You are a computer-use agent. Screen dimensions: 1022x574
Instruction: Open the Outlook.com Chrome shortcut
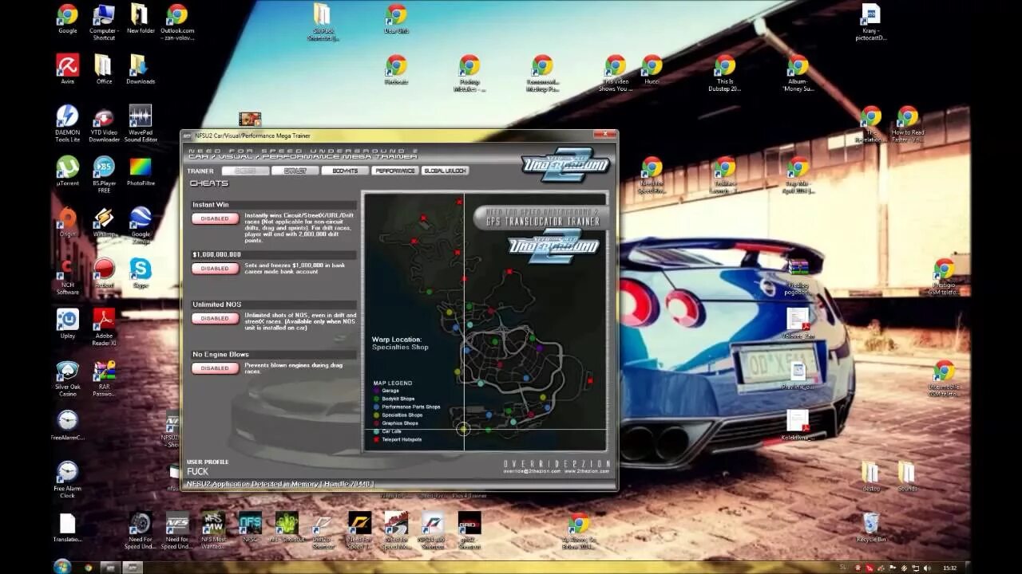[177, 22]
